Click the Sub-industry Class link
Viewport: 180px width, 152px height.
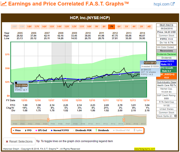166,82
